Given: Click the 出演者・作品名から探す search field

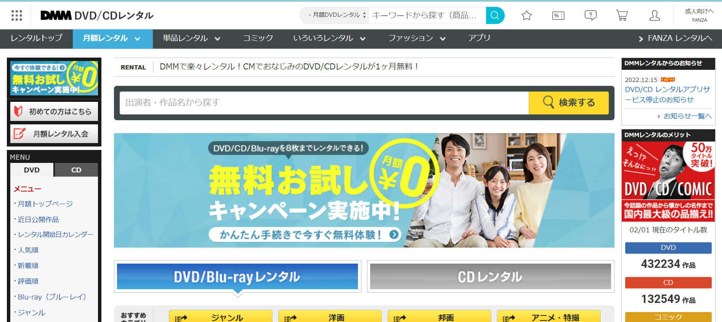Looking at the screenshot, I should (x=324, y=103).
